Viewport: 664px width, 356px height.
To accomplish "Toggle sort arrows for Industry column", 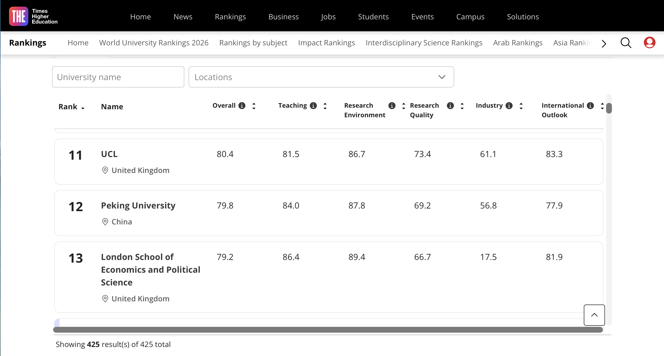I will pyautogui.click(x=521, y=106).
